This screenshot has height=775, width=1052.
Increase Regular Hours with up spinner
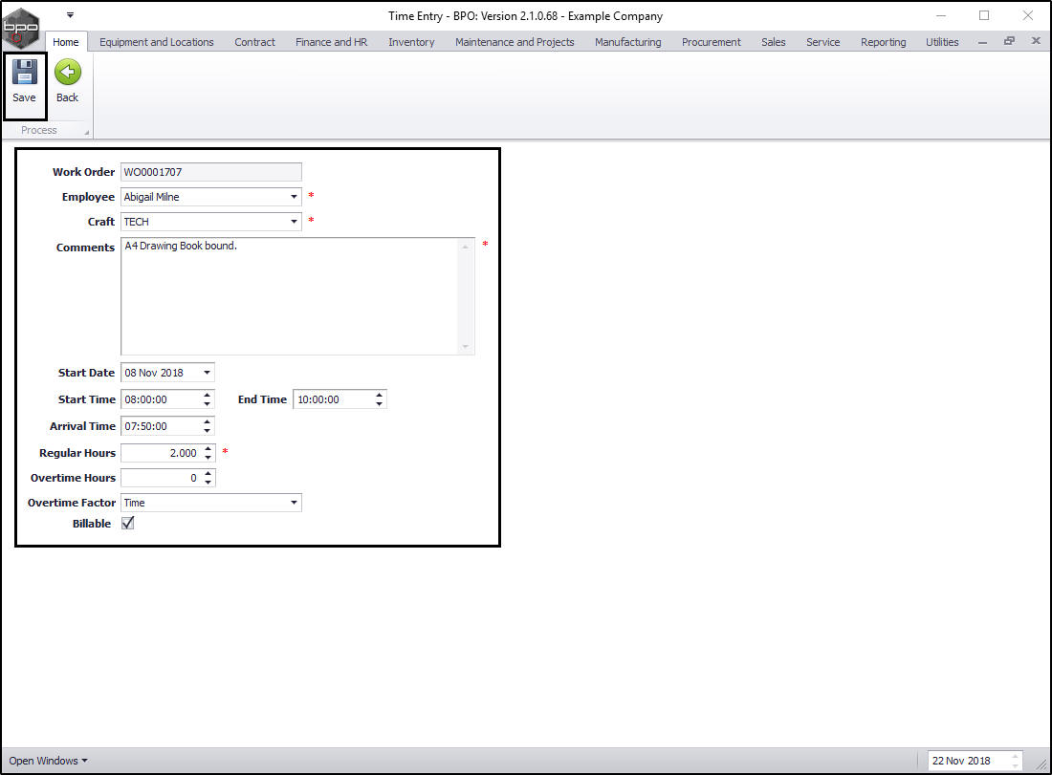(208, 448)
